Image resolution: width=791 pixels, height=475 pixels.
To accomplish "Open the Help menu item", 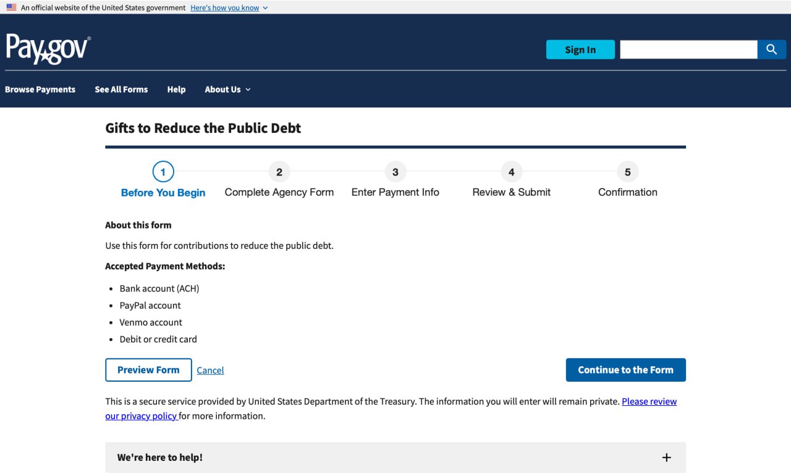I will pyautogui.click(x=176, y=90).
